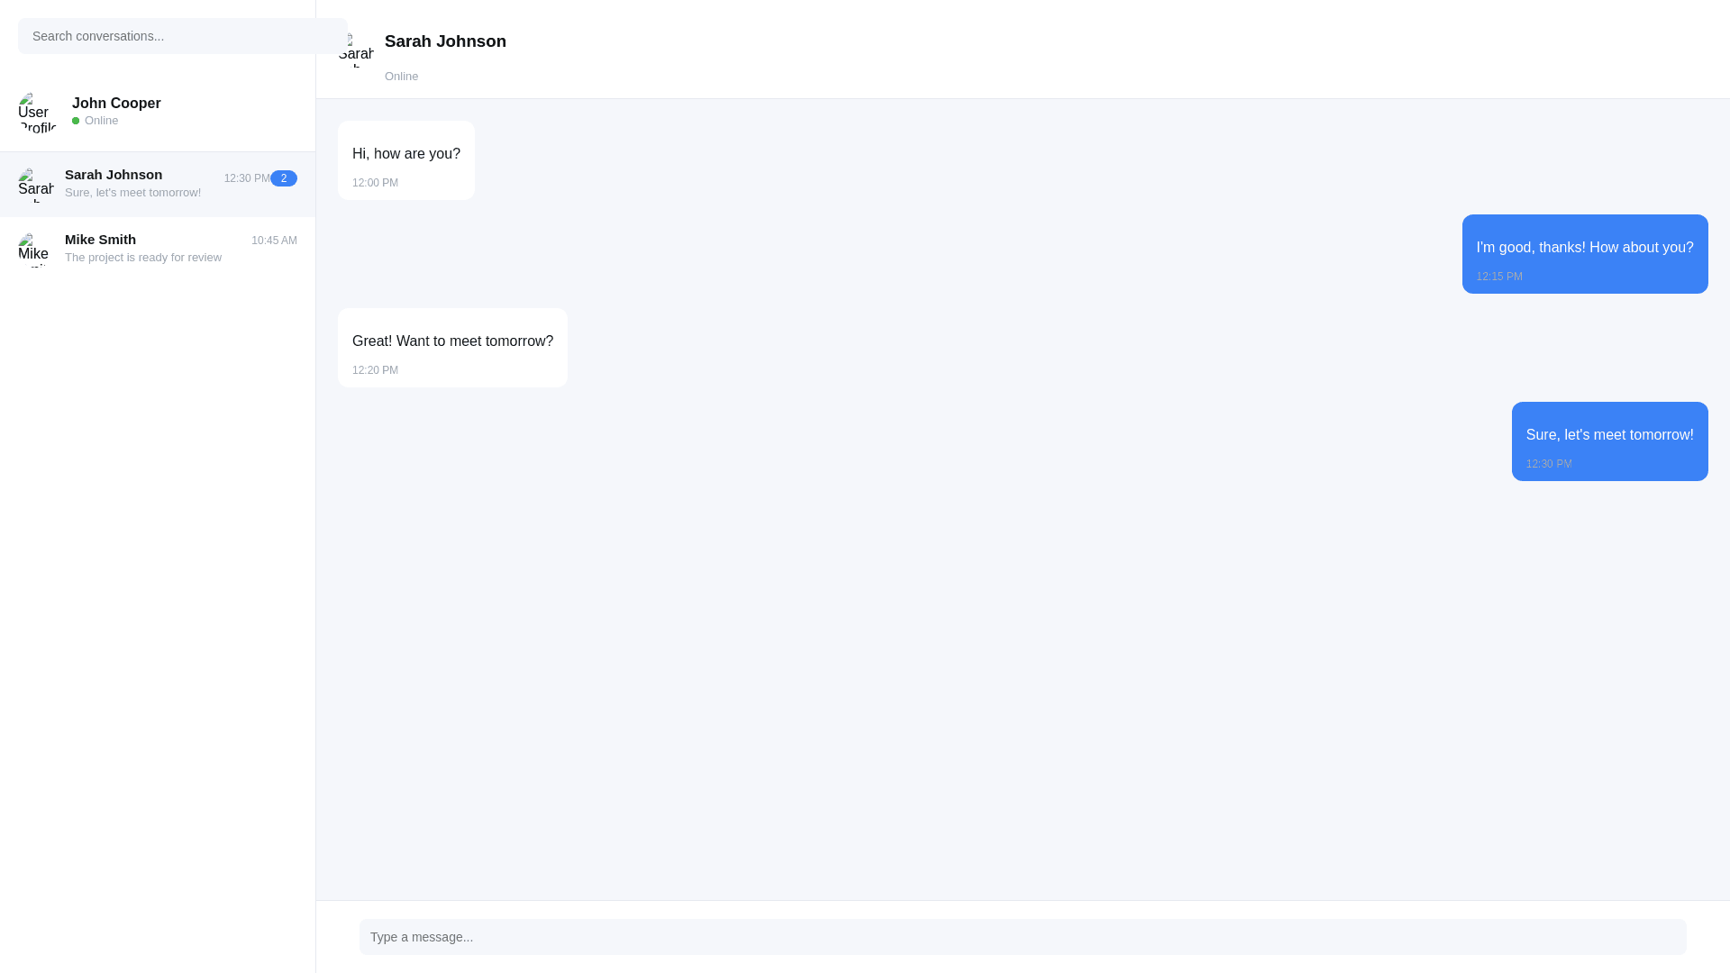1730x973 pixels.
Task: Click the "Hi, how are you?" message bubble
Action: 406,160
